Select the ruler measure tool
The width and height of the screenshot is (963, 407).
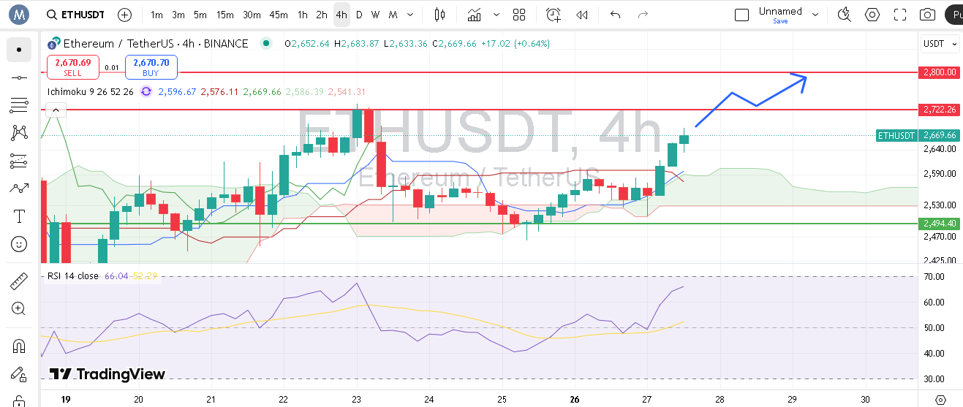tap(19, 281)
